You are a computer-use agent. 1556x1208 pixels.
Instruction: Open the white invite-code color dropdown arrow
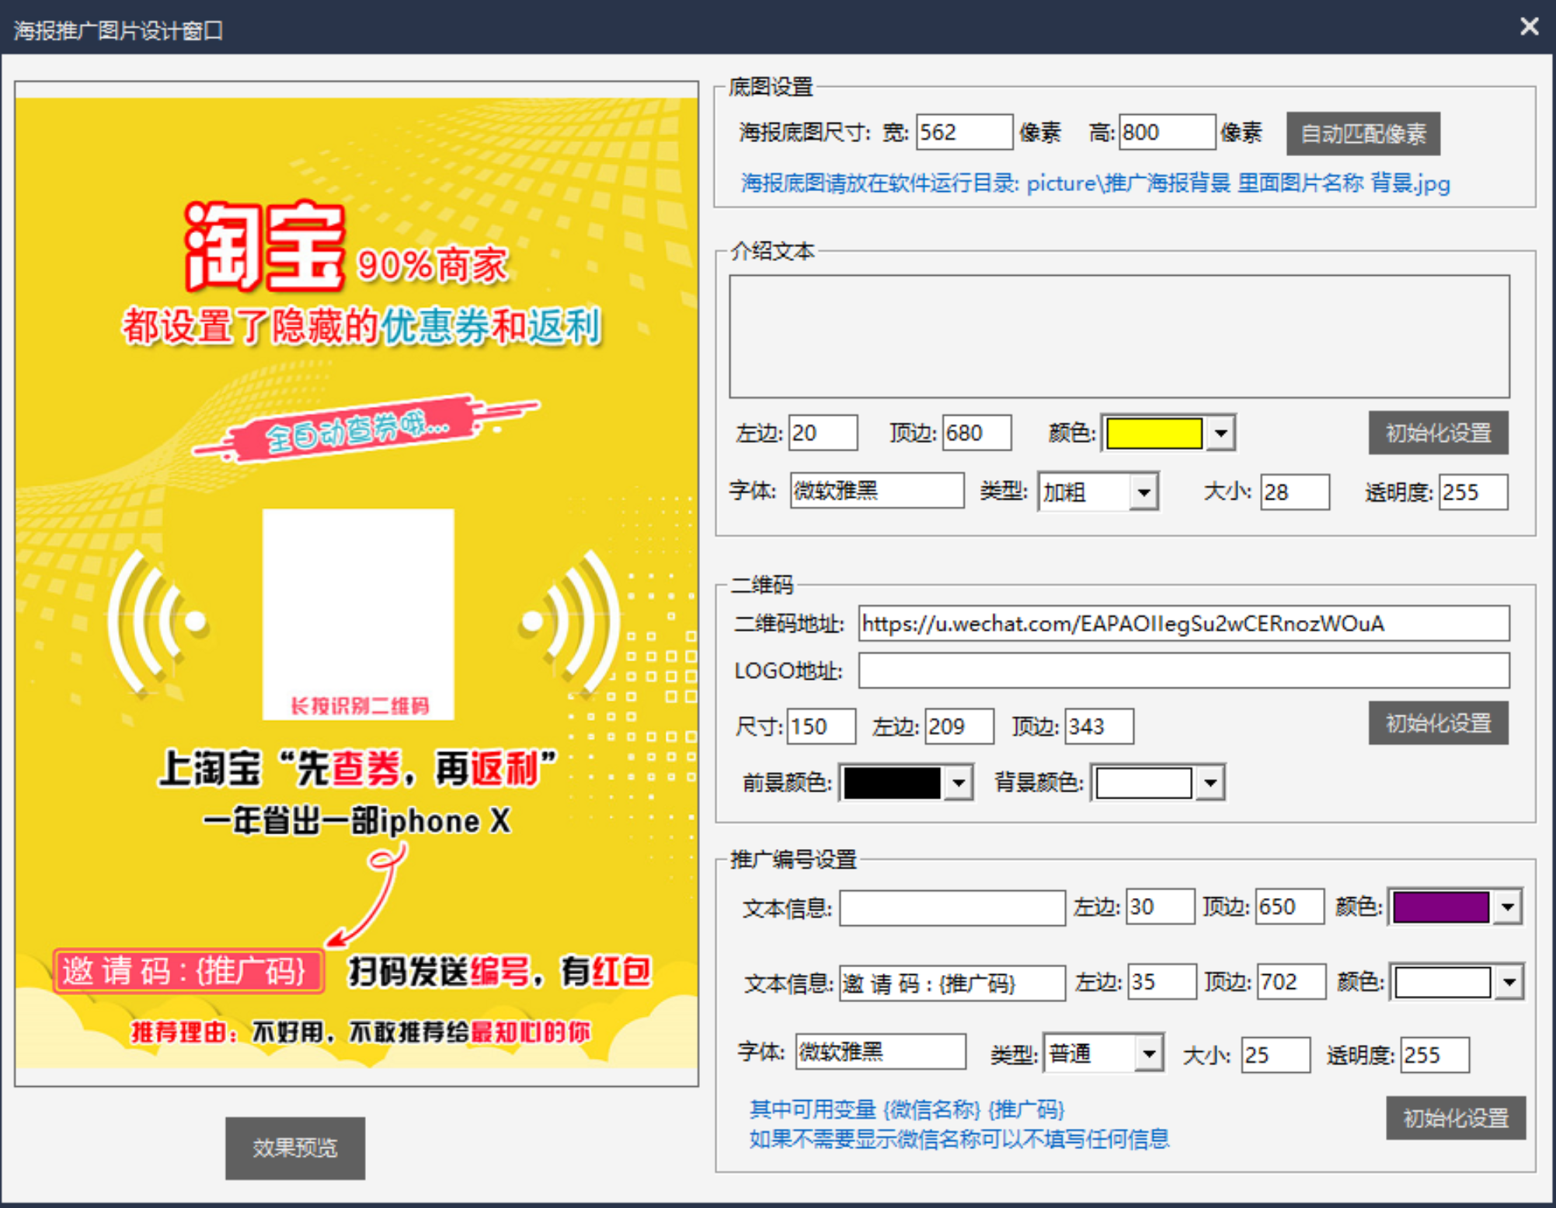(x=1509, y=982)
